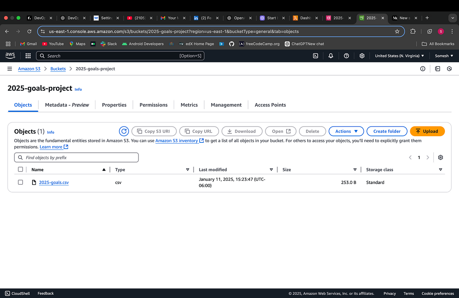Open CloudShell icon in top navigation bar

(x=315, y=56)
